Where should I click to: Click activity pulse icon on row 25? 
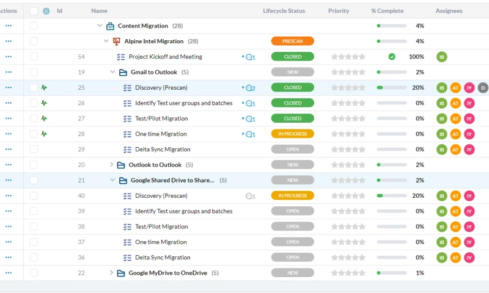44,87
